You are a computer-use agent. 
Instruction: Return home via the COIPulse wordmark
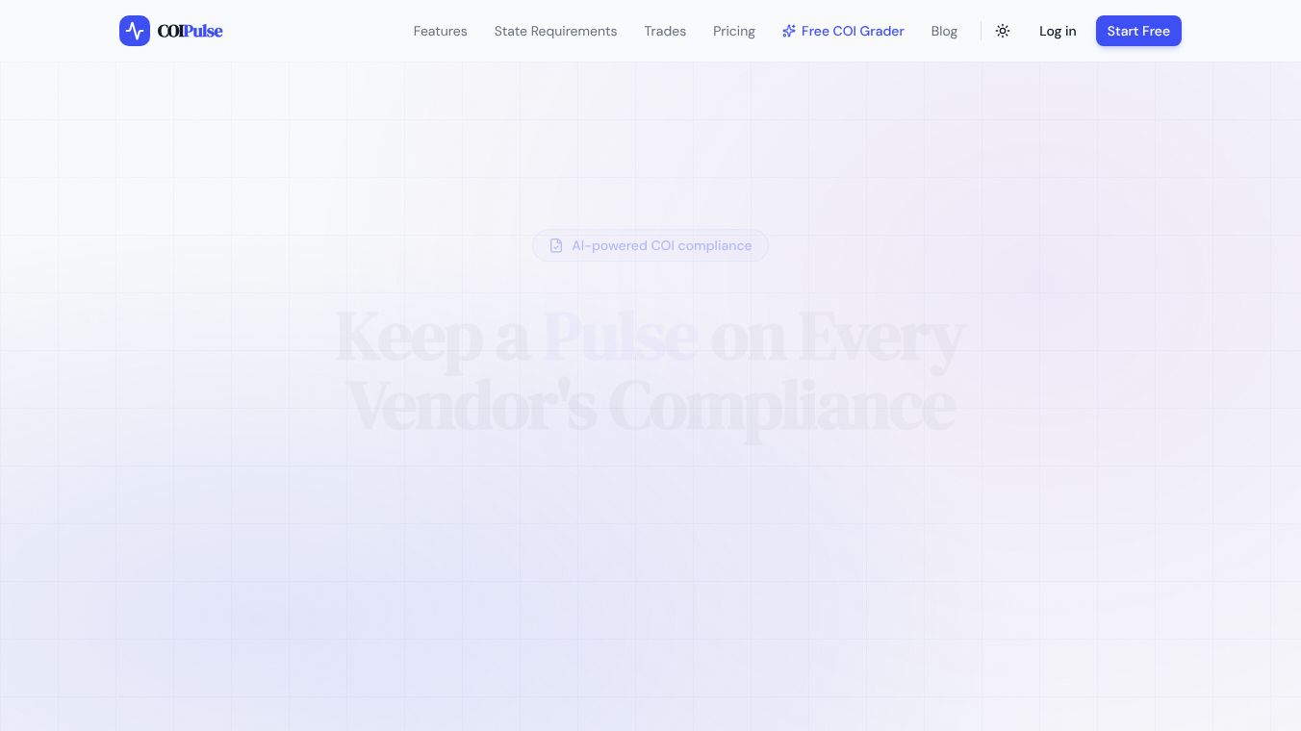coord(190,31)
